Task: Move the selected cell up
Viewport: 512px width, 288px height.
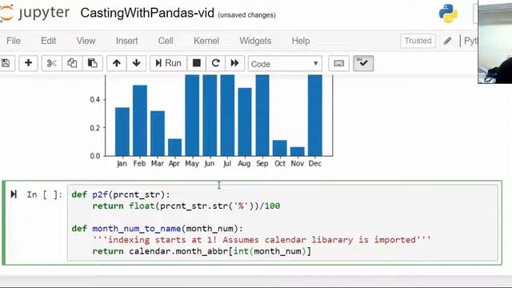Action: click(117, 63)
